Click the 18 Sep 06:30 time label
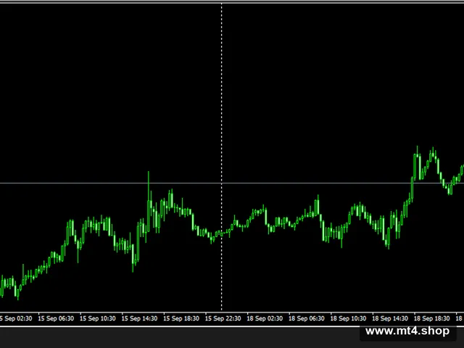This screenshot has width=464, height=348. 306,319
